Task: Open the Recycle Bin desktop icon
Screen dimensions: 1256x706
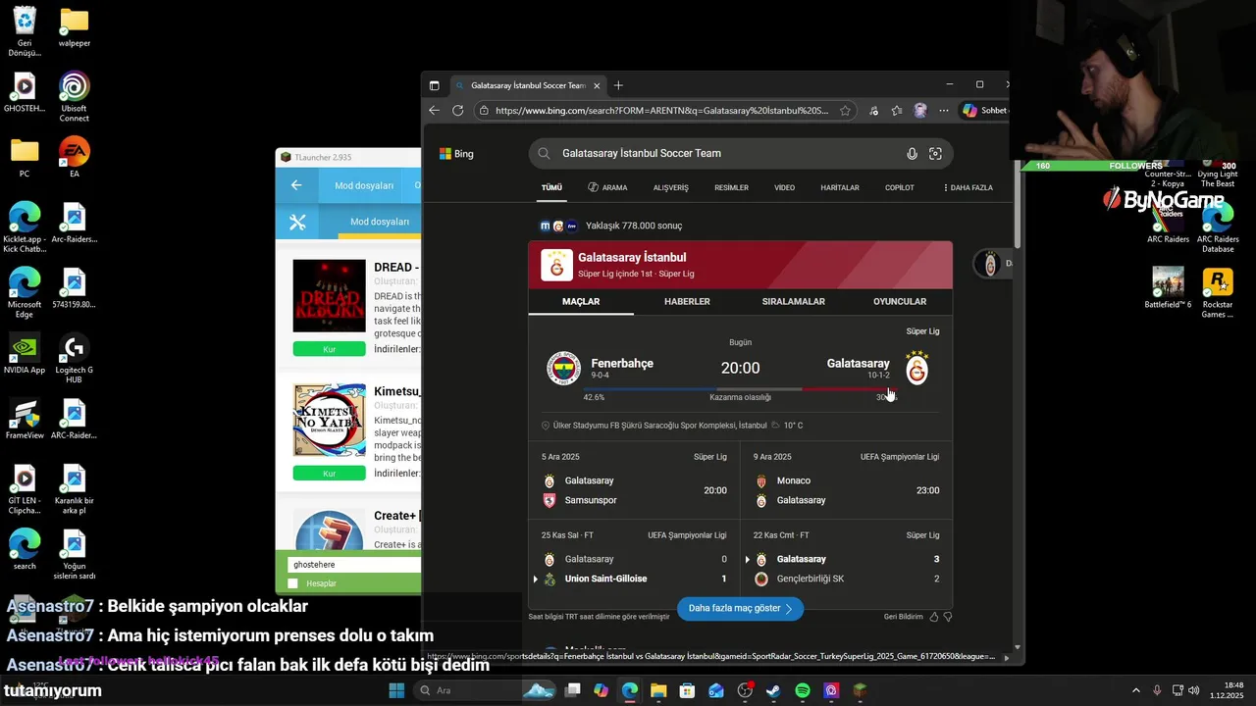Action: click(25, 31)
